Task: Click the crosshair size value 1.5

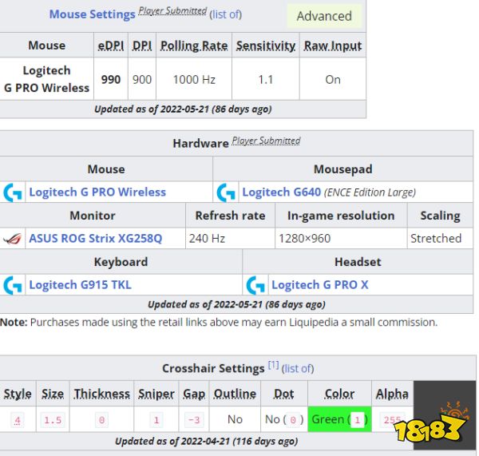Action: pos(53,420)
